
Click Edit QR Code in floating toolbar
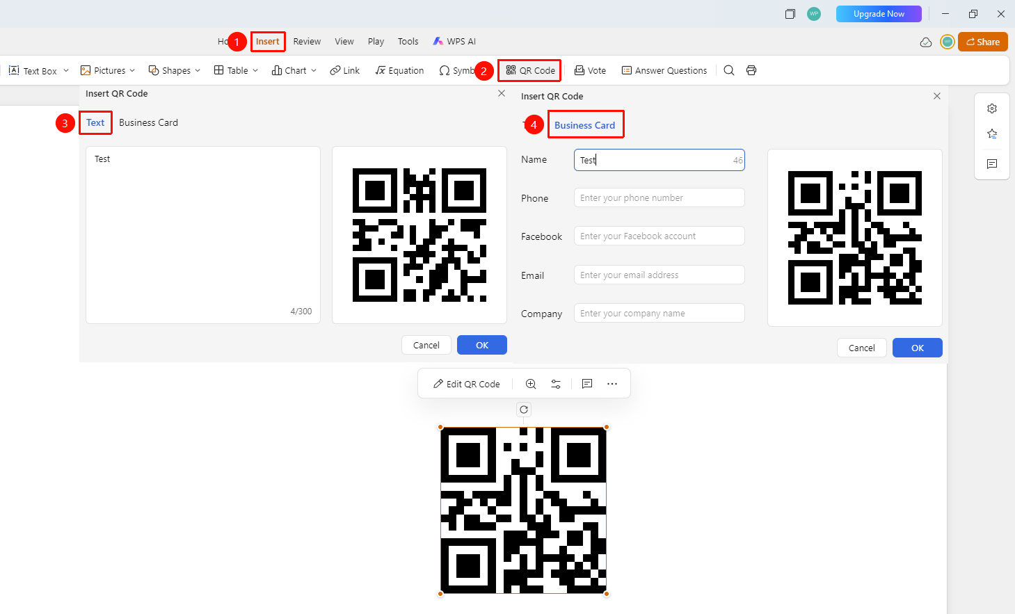[x=467, y=384]
